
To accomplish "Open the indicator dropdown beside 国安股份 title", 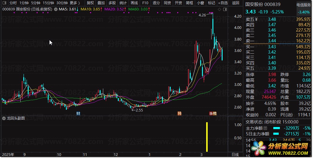I will (x=56, y=9).
